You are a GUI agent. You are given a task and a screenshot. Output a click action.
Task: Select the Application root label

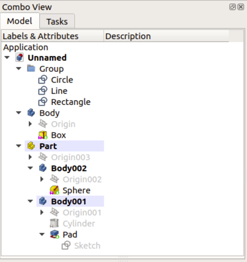pos(26,47)
